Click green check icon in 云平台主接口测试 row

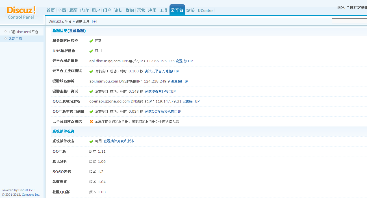click(x=91, y=72)
